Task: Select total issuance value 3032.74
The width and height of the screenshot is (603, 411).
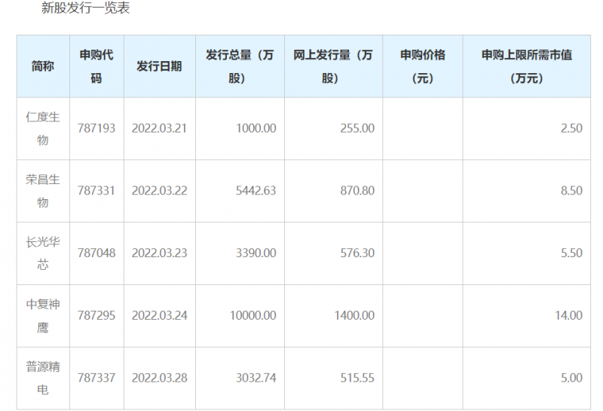Action: click(256, 378)
